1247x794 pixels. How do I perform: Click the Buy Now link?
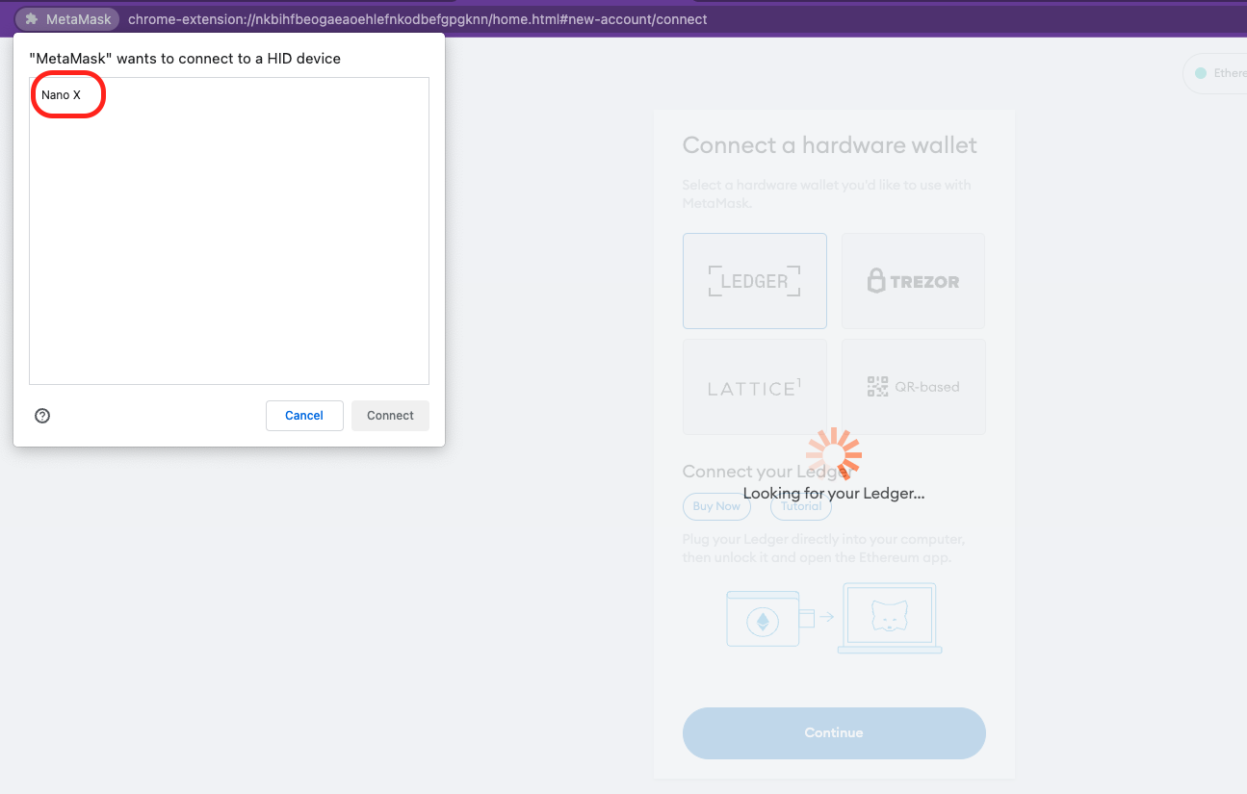tap(716, 506)
